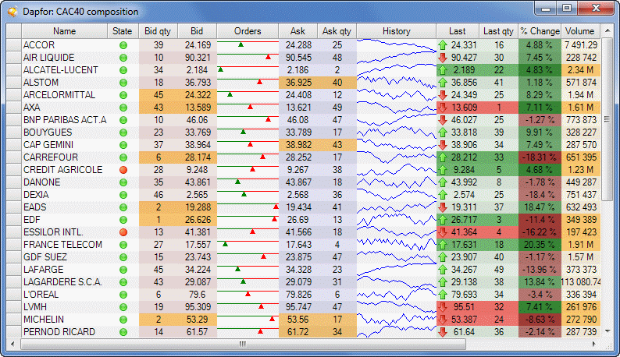Click the green up arrow in GDF SUEZ's Last cell
This screenshot has width=620, height=357.
(x=443, y=257)
